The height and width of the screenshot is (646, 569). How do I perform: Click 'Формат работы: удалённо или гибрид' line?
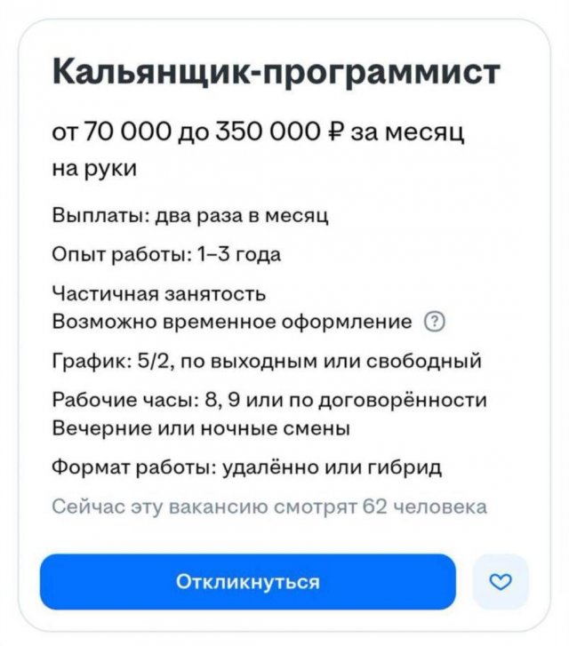tap(248, 467)
